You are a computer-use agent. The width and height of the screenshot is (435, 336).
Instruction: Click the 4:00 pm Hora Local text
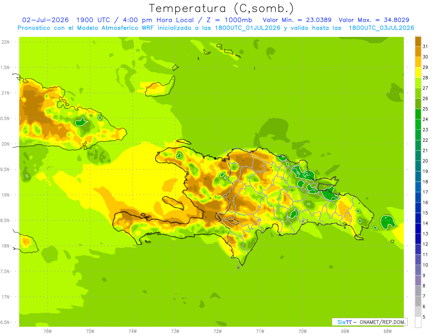(157, 20)
